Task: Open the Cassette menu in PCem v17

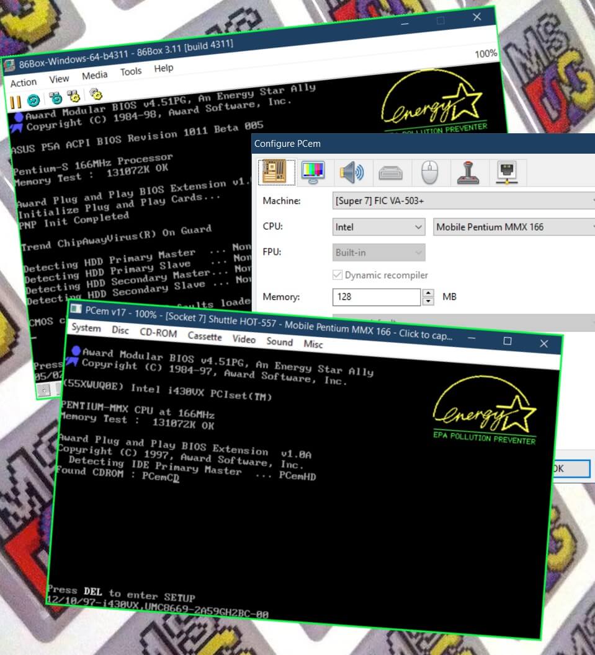Action: pyautogui.click(x=205, y=336)
